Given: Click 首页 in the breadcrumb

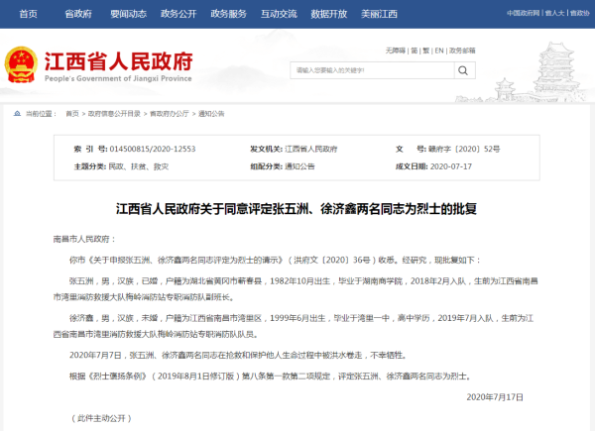Looking at the screenshot, I should coord(72,114).
